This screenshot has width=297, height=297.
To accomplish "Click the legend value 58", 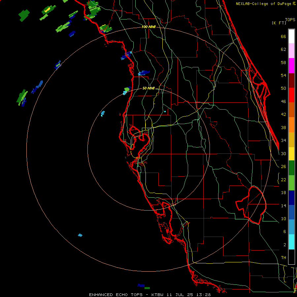I will coord(283,62).
